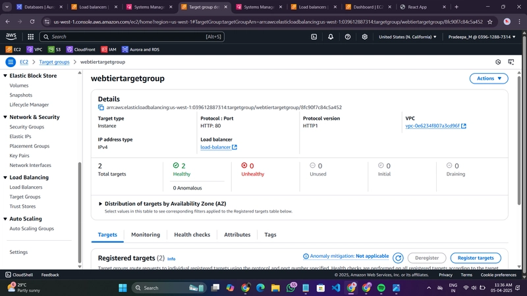Select the Targets tab
The image size is (527, 296).
[x=107, y=235]
